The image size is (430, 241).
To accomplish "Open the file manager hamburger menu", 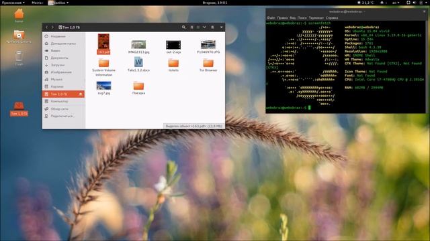I will (x=212, y=27).
